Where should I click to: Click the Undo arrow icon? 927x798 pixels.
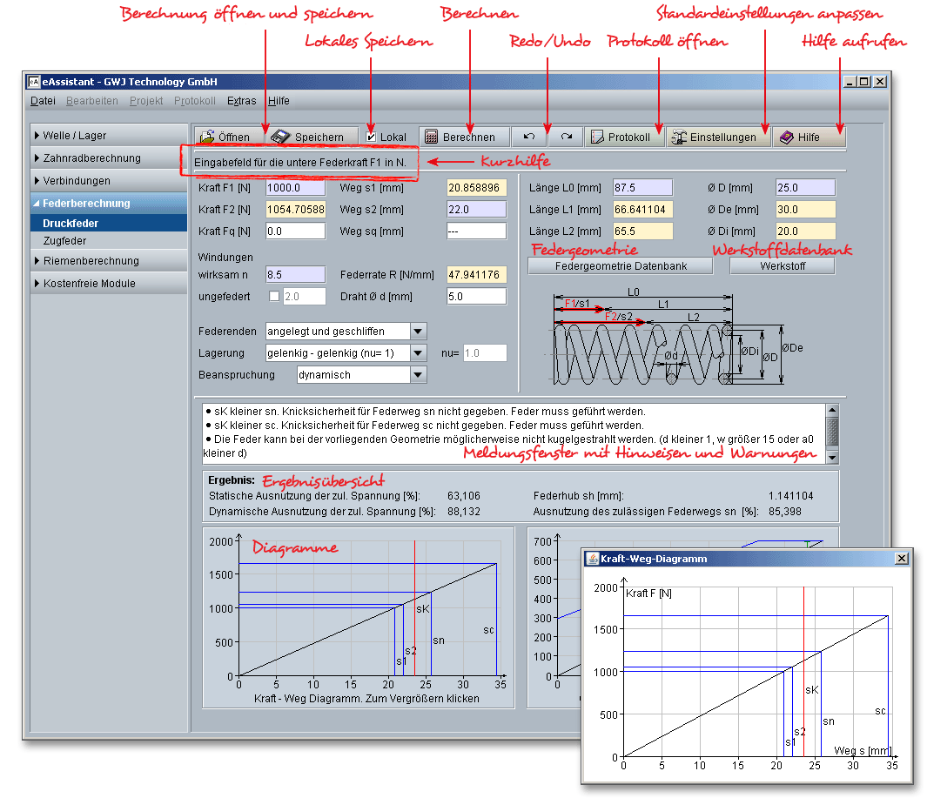click(x=528, y=137)
